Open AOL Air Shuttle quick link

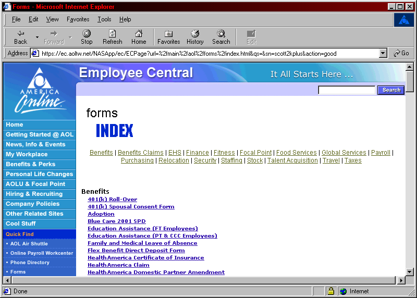29,244
